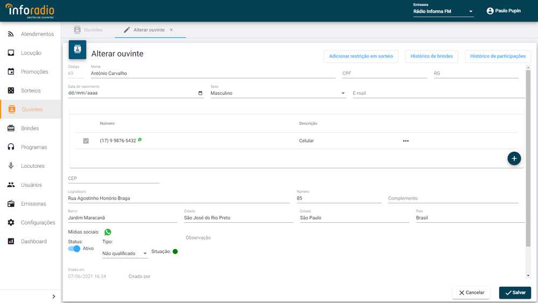Click the pencil icon on Alterar ouvinte tab
Screen dimensions: 538x303
click(126, 30)
